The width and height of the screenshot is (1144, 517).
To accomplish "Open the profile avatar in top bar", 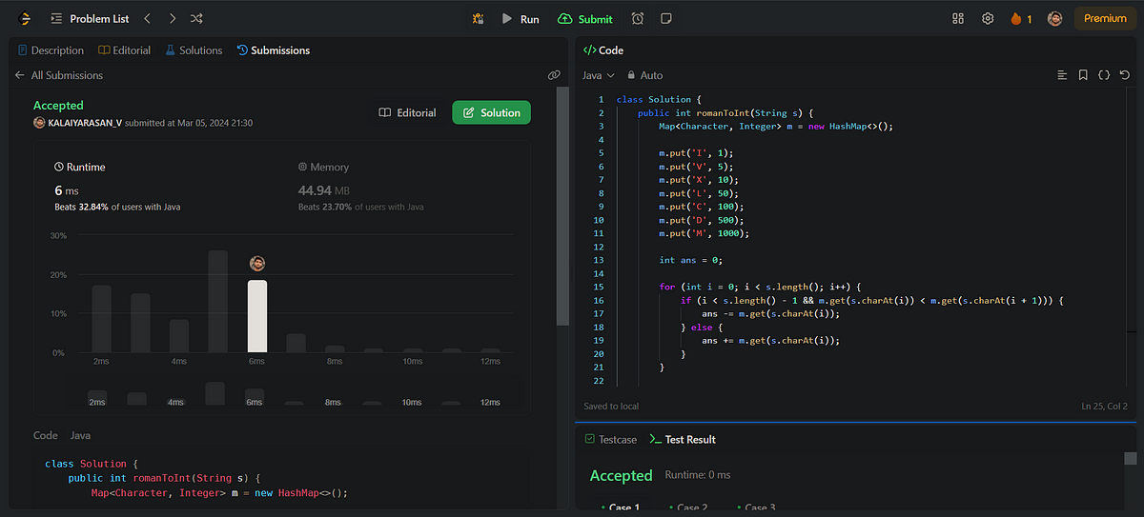I will point(1054,18).
